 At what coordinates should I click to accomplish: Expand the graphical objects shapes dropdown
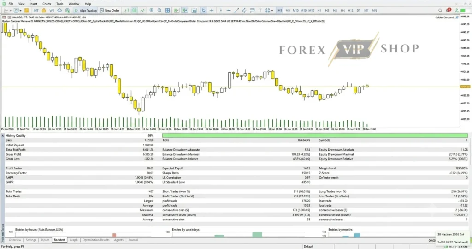(x=272, y=11)
